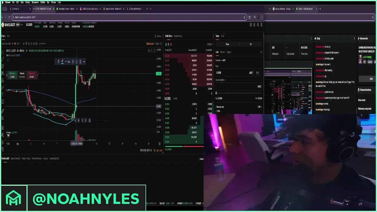Click Price input field
The image size is (377, 212).
234,73
